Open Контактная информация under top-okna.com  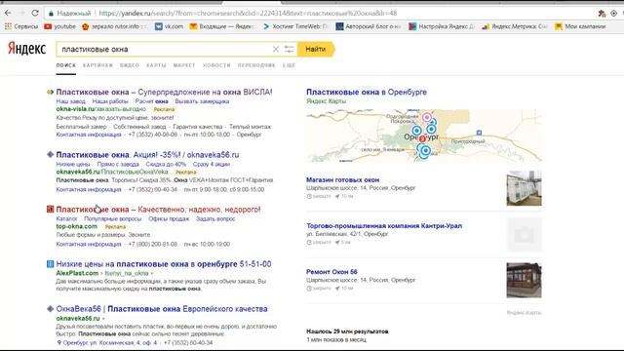click(x=89, y=244)
